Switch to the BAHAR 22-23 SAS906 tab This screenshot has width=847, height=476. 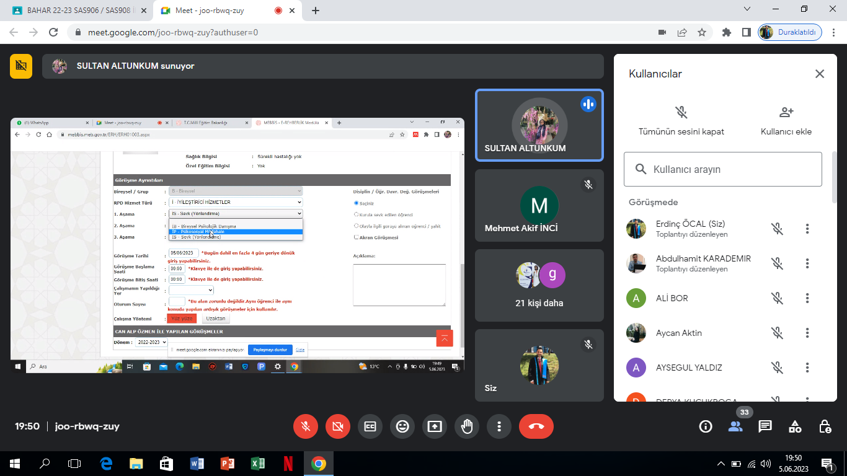(74, 11)
